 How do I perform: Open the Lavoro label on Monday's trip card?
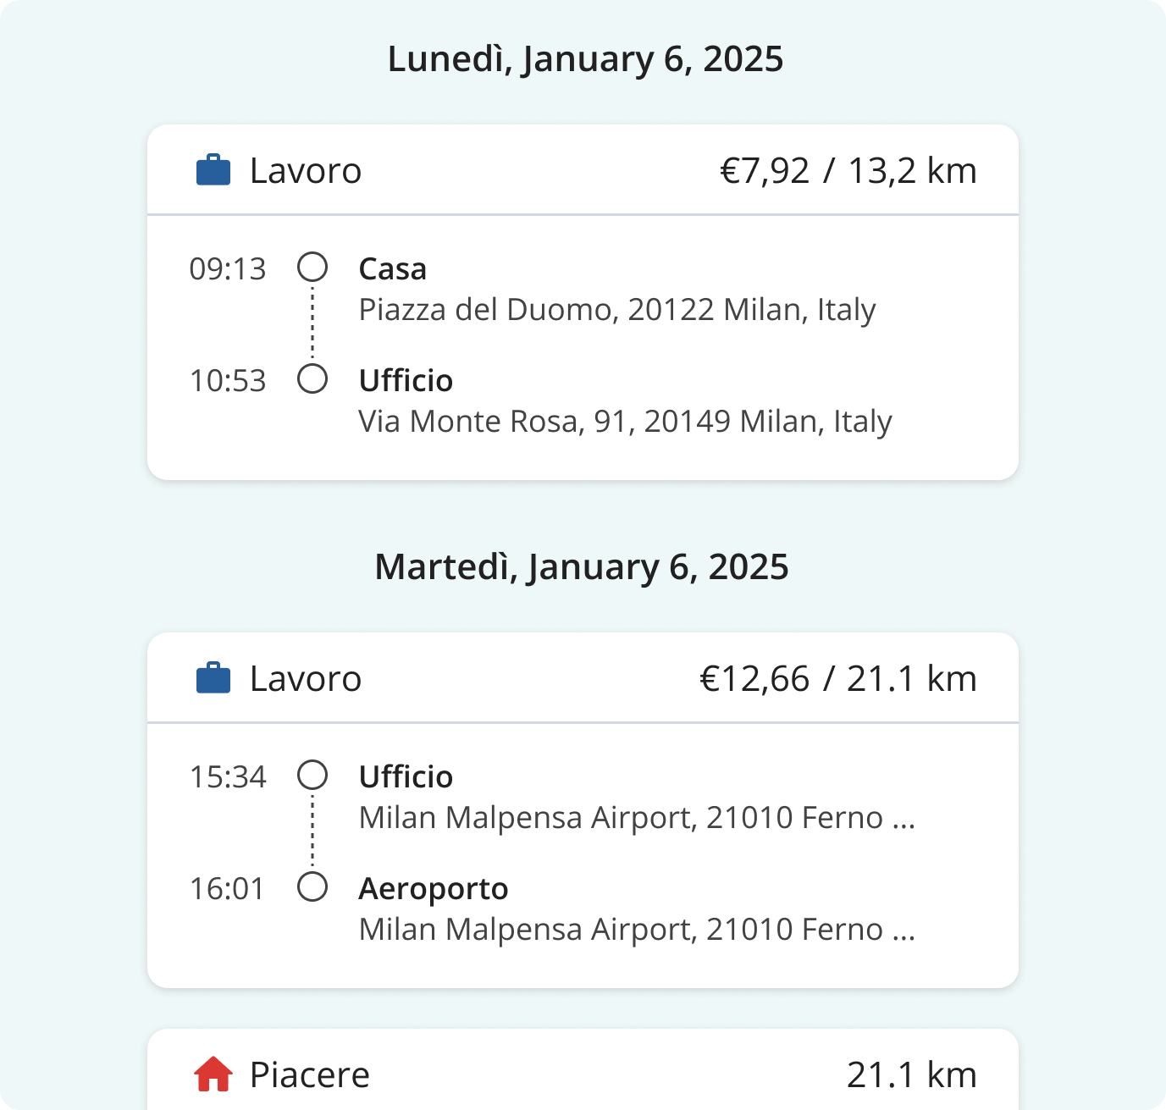tap(306, 171)
